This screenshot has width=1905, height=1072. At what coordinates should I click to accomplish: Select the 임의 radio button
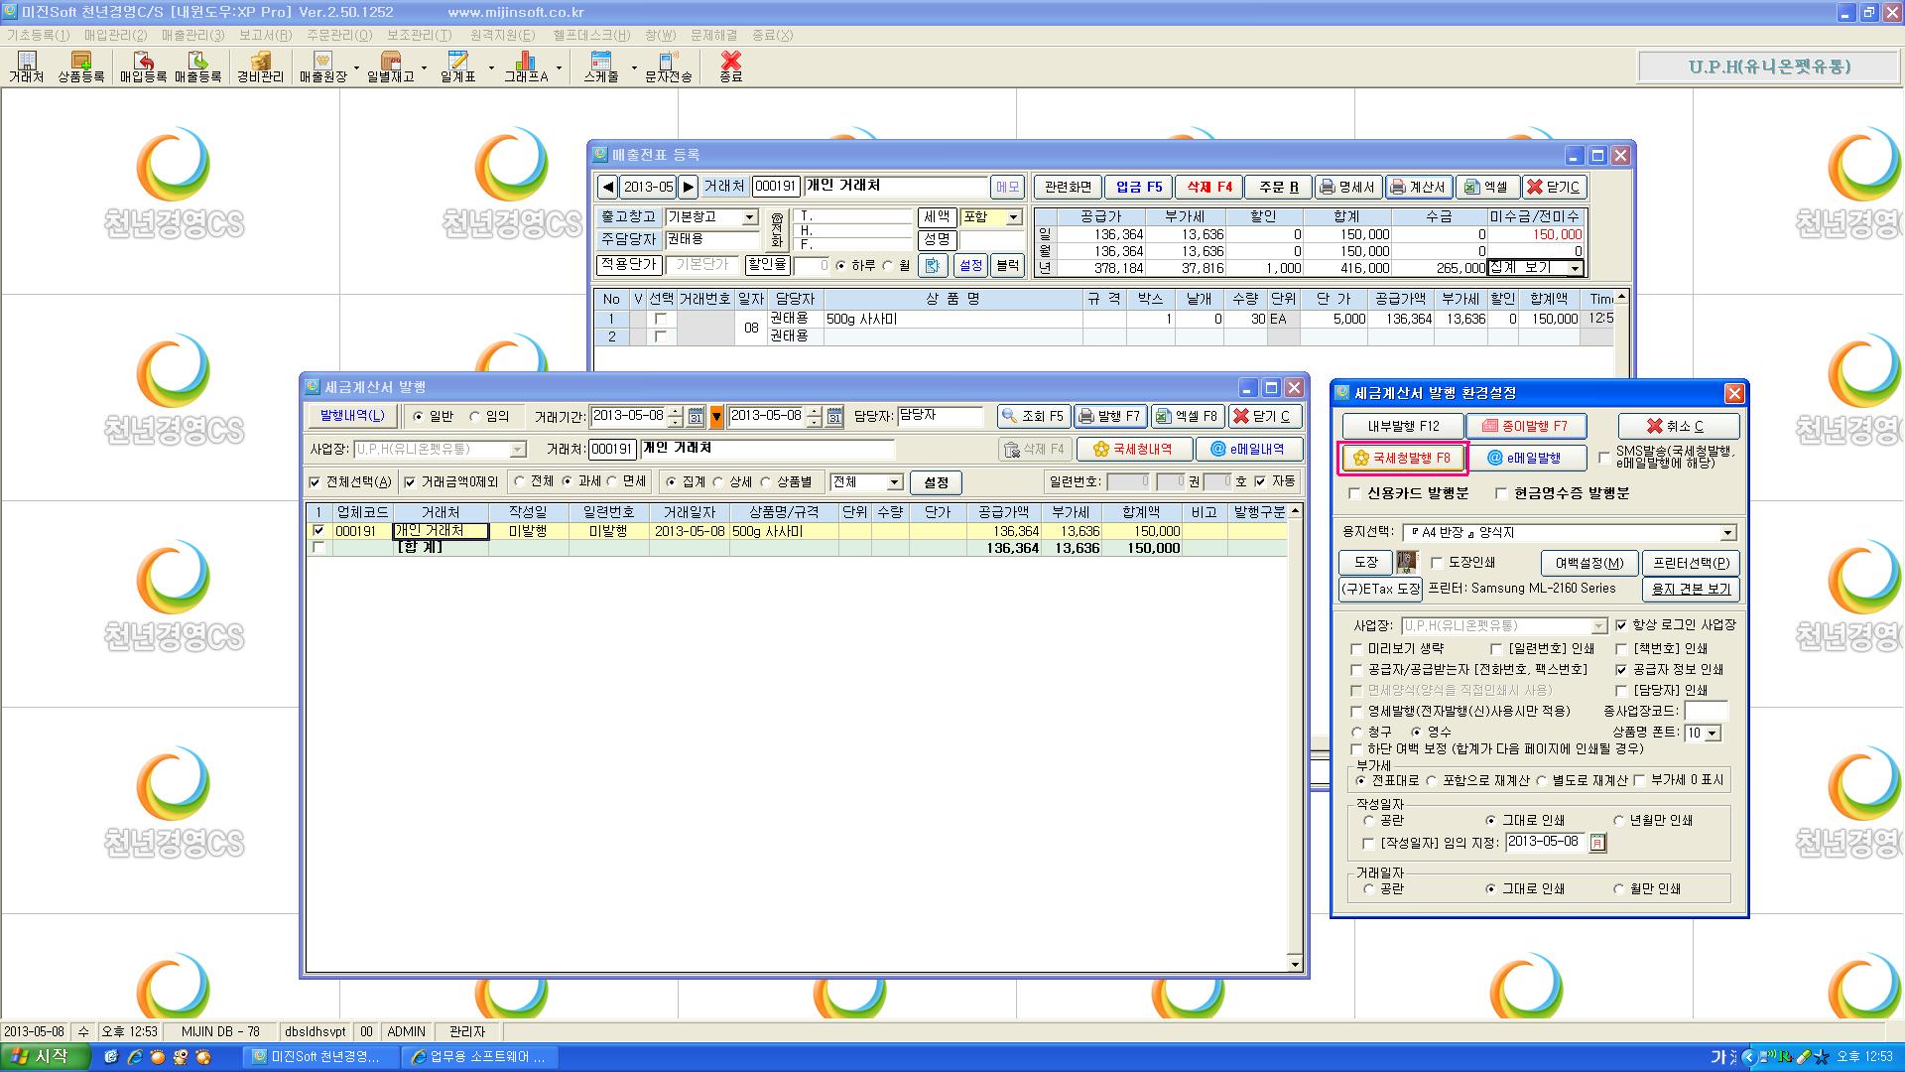point(475,417)
